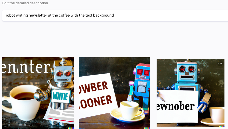Click the color-bar watermark on the third image
This screenshot has height=129, width=228.
221,126
